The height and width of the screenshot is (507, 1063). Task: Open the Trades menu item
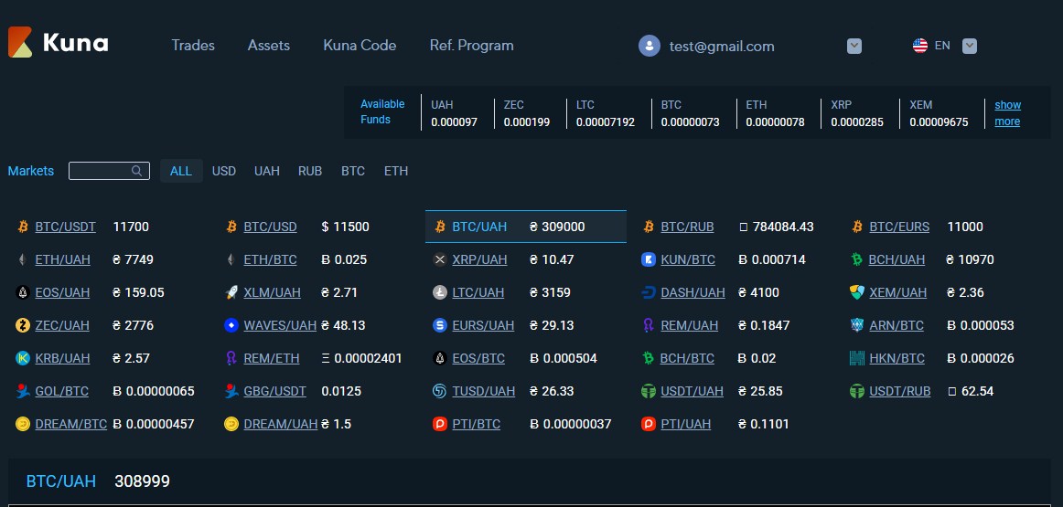click(x=193, y=45)
